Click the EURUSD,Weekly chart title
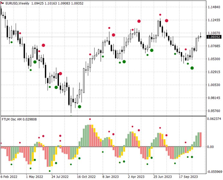This screenshot has height=180, width=223. click(x=17, y=3)
